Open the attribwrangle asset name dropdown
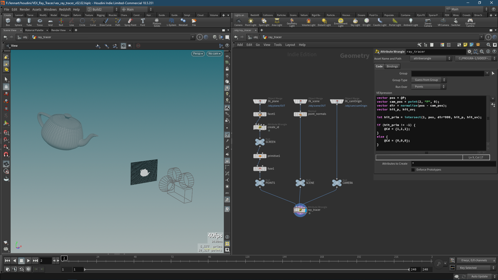 click(431, 59)
